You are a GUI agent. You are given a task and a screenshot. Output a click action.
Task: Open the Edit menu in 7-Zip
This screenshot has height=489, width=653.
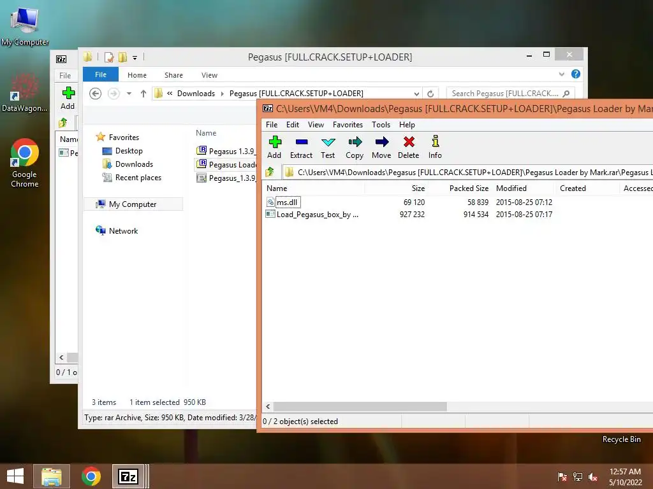click(x=292, y=125)
